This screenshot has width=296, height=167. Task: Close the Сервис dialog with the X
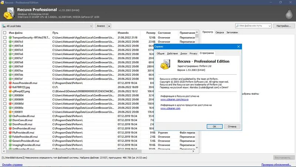(238, 47)
